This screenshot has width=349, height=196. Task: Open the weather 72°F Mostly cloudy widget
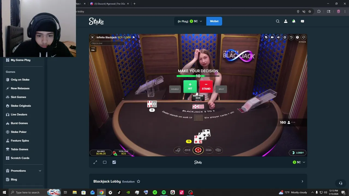(293, 192)
